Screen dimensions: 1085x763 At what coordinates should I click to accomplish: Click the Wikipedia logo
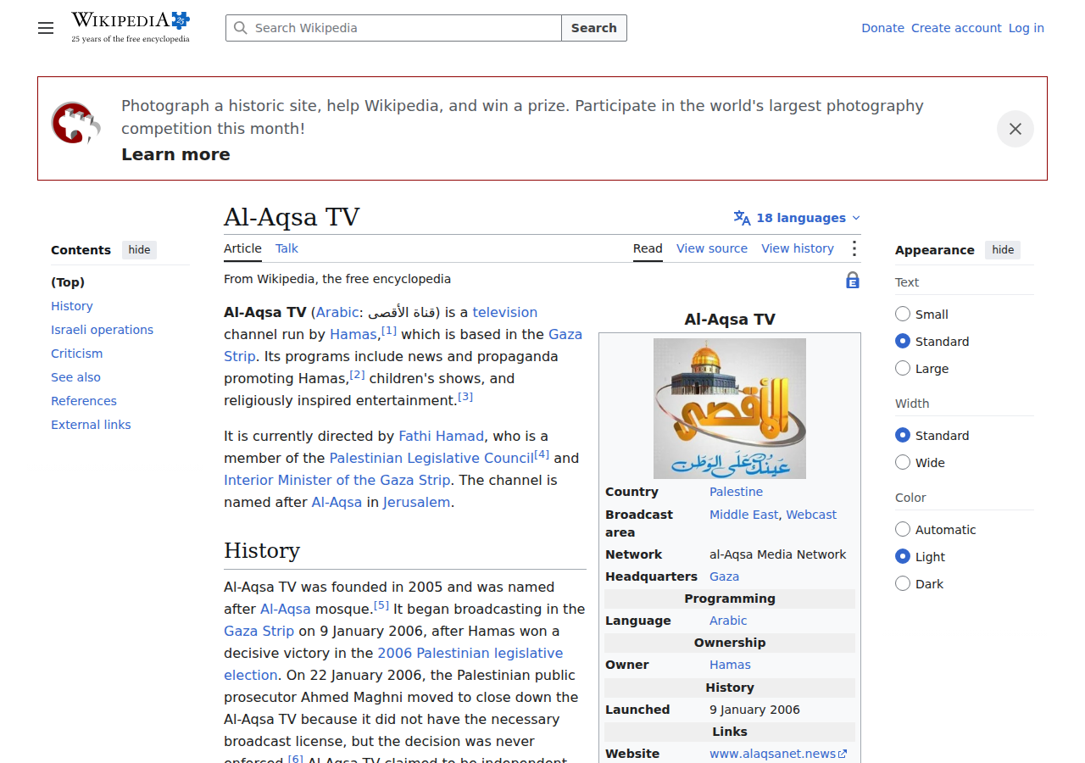pyautogui.click(x=131, y=27)
